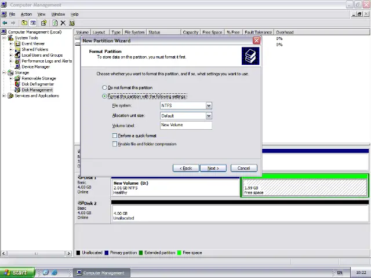Click the Computer Management (Local) root icon
The width and height of the screenshot is (371, 278).
pyautogui.click(x=4, y=32)
